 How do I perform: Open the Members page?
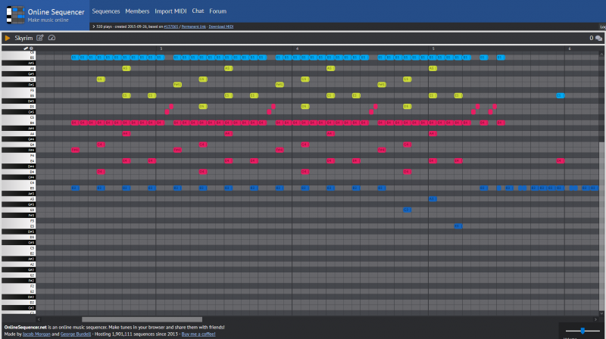(137, 11)
